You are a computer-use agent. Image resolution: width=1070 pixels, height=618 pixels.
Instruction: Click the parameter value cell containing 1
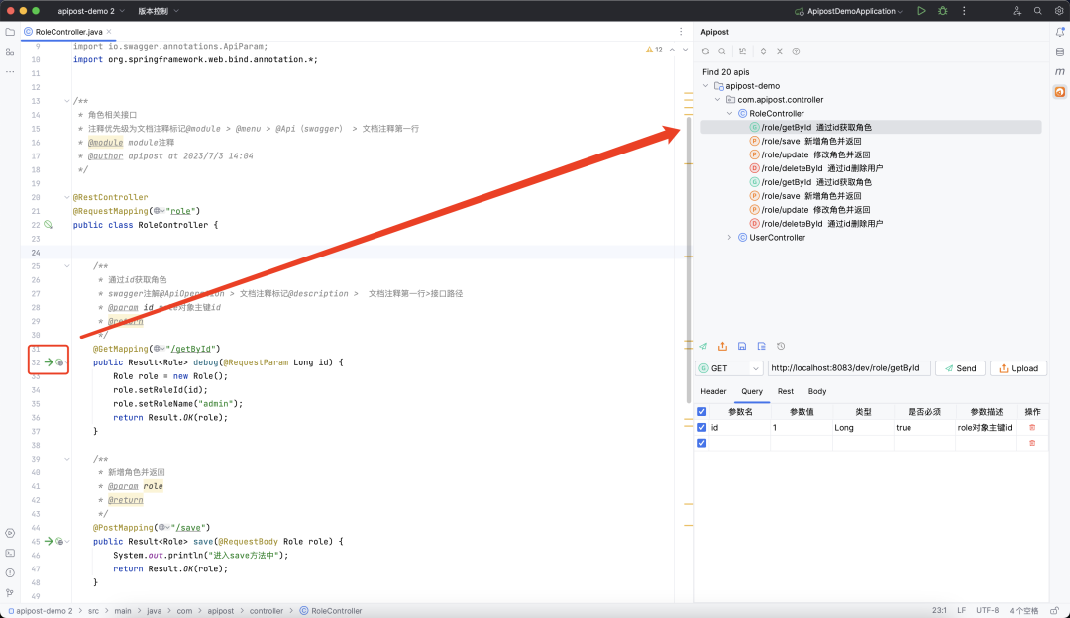[802, 428]
